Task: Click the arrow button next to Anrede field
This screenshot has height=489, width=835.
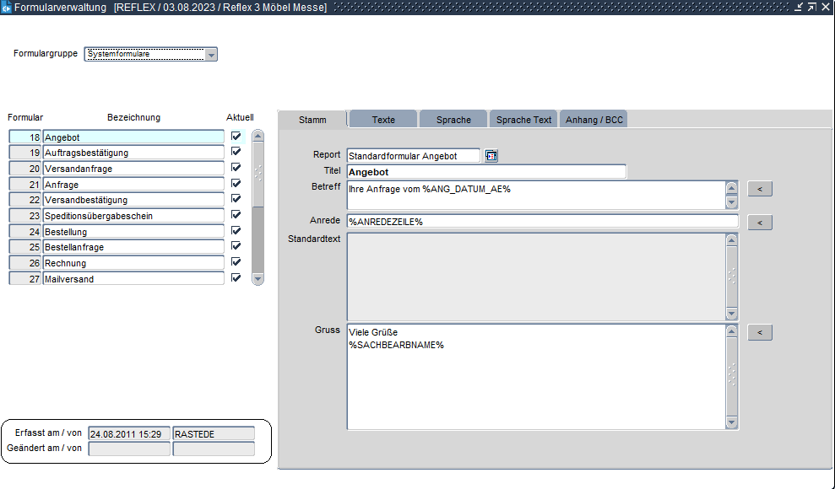Action: (x=760, y=223)
